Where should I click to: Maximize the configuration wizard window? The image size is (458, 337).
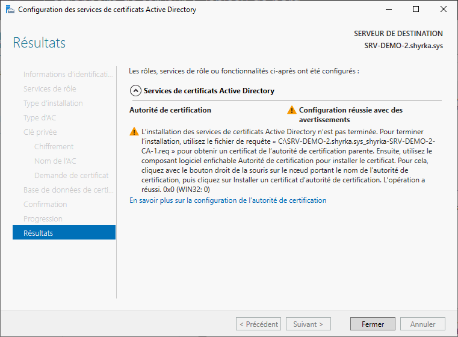pos(416,10)
